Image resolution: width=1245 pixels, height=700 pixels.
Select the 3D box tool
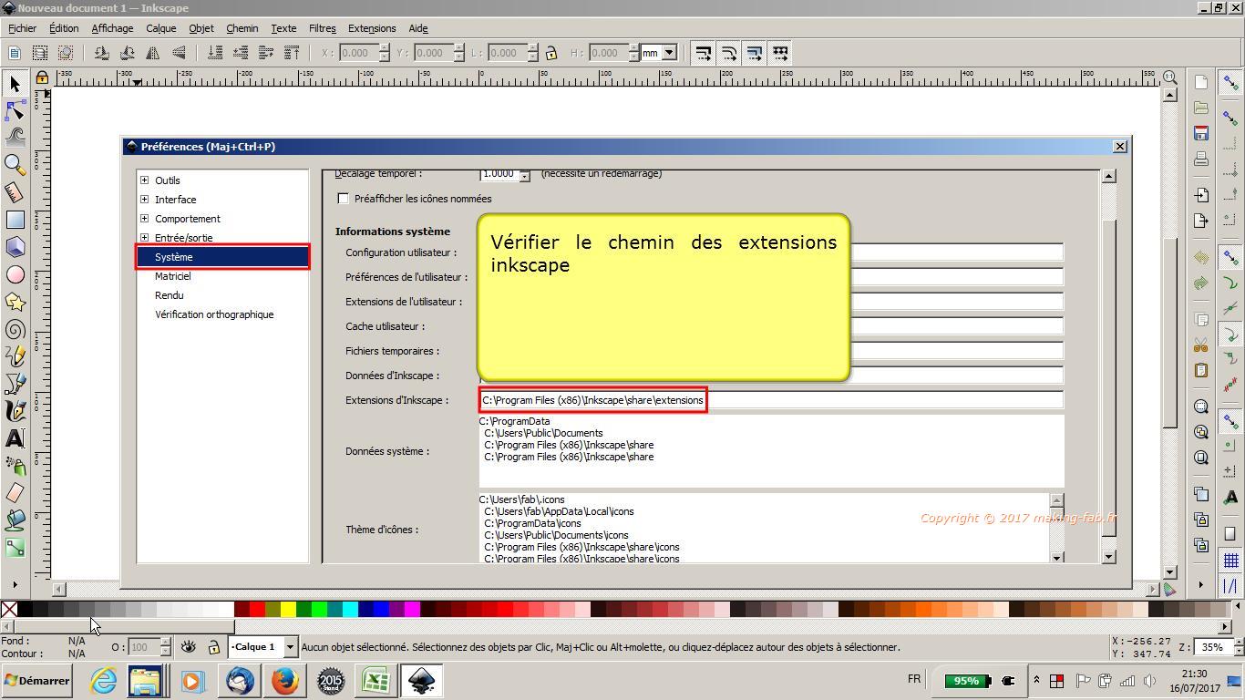pyautogui.click(x=15, y=247)
